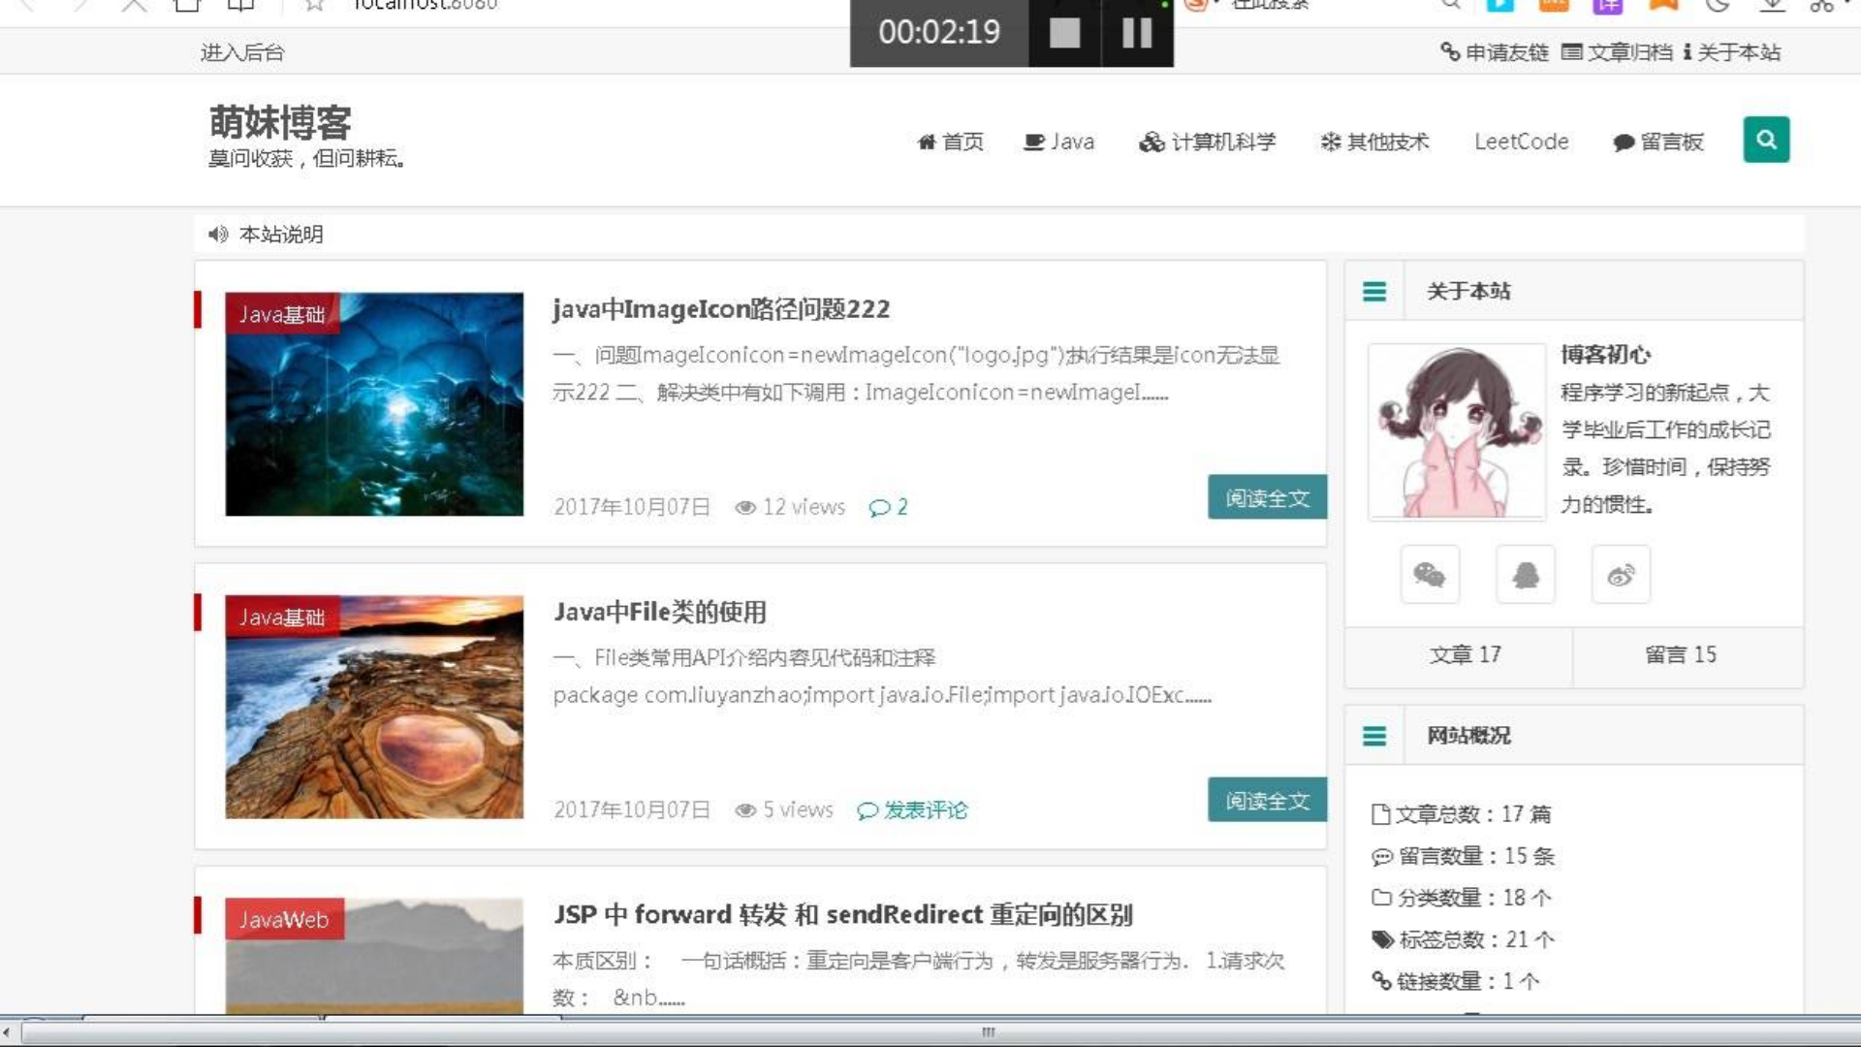Click the 本站说明 speaker icon
Image resolution: width=1861 pixels, height=1047 pixels.
tap(217, 234)
